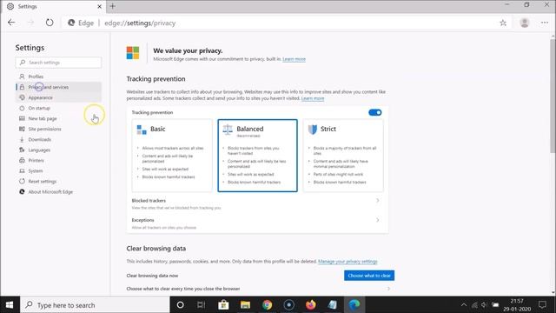Screen dimensions: 556x313
Task: Expand the Exceptions row
Action: (257, 223)
